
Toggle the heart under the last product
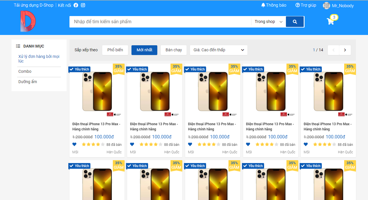pos(305,144)
